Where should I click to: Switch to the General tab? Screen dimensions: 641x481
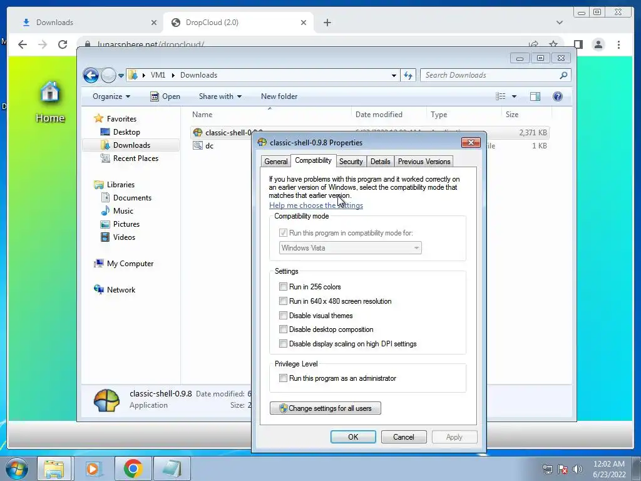276,162
